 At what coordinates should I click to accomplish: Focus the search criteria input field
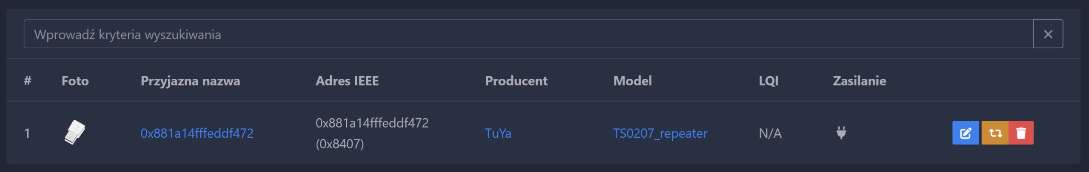[527, 34]
